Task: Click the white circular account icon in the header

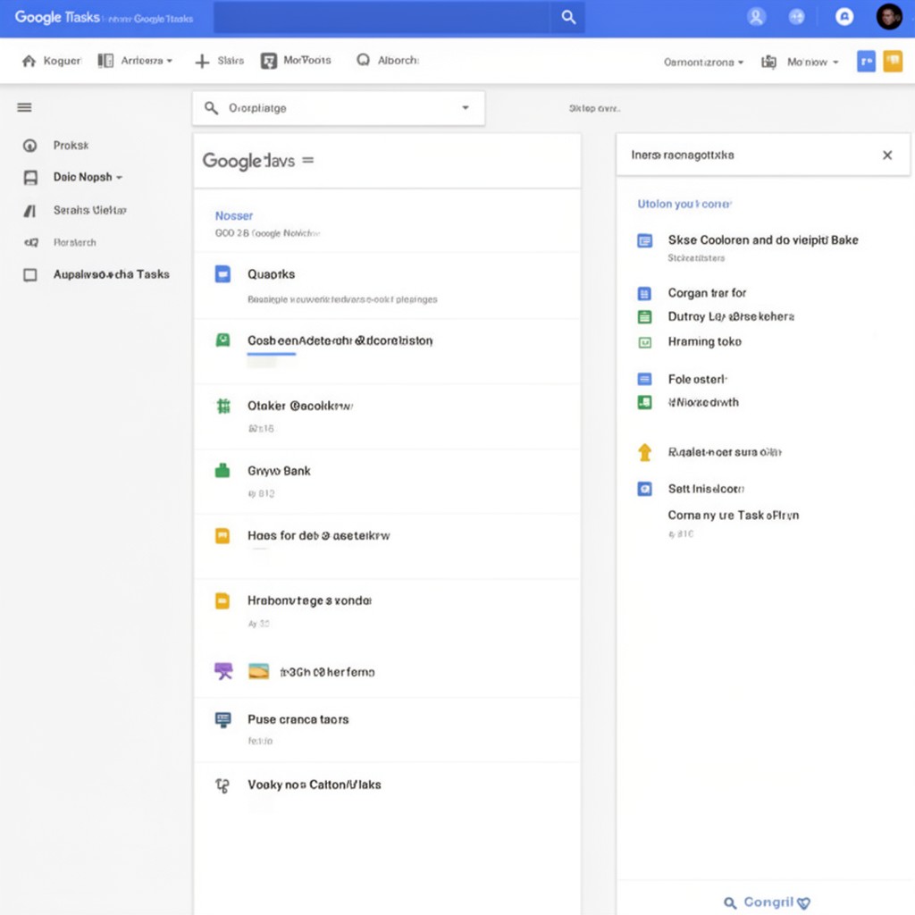Action: [844, 17]
